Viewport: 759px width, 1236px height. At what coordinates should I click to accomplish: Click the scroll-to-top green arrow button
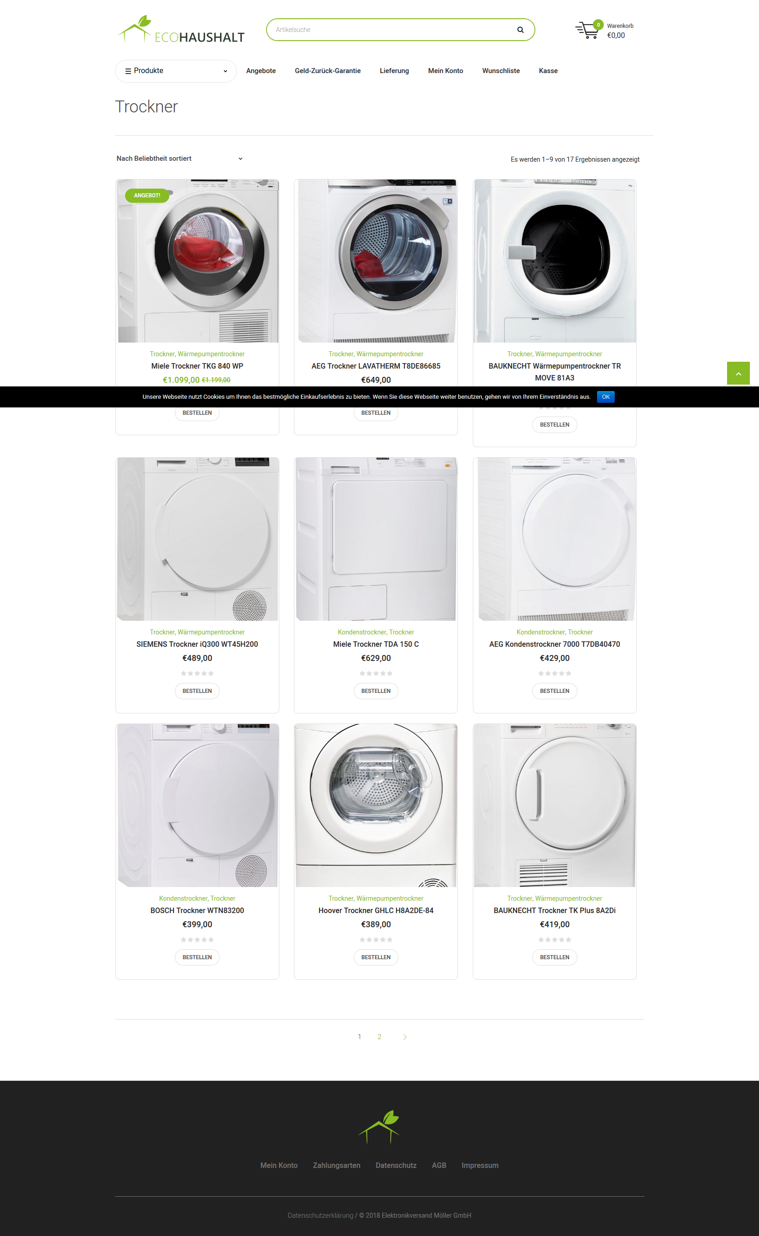click(x=738, y=373)
